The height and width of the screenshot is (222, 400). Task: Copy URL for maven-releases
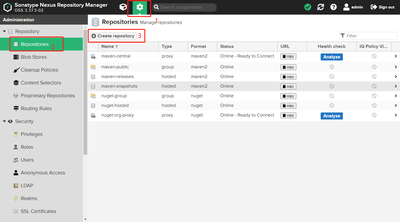point(288,77)
